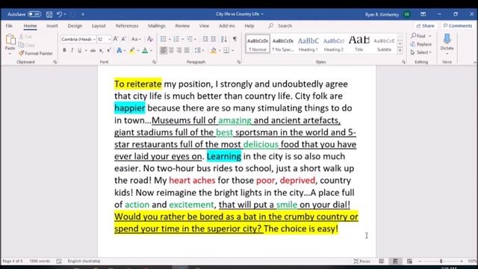This screenshot has height=269, width=478.
Task: Click the Decrease Indent icon
Action: [x=205, y=39]
